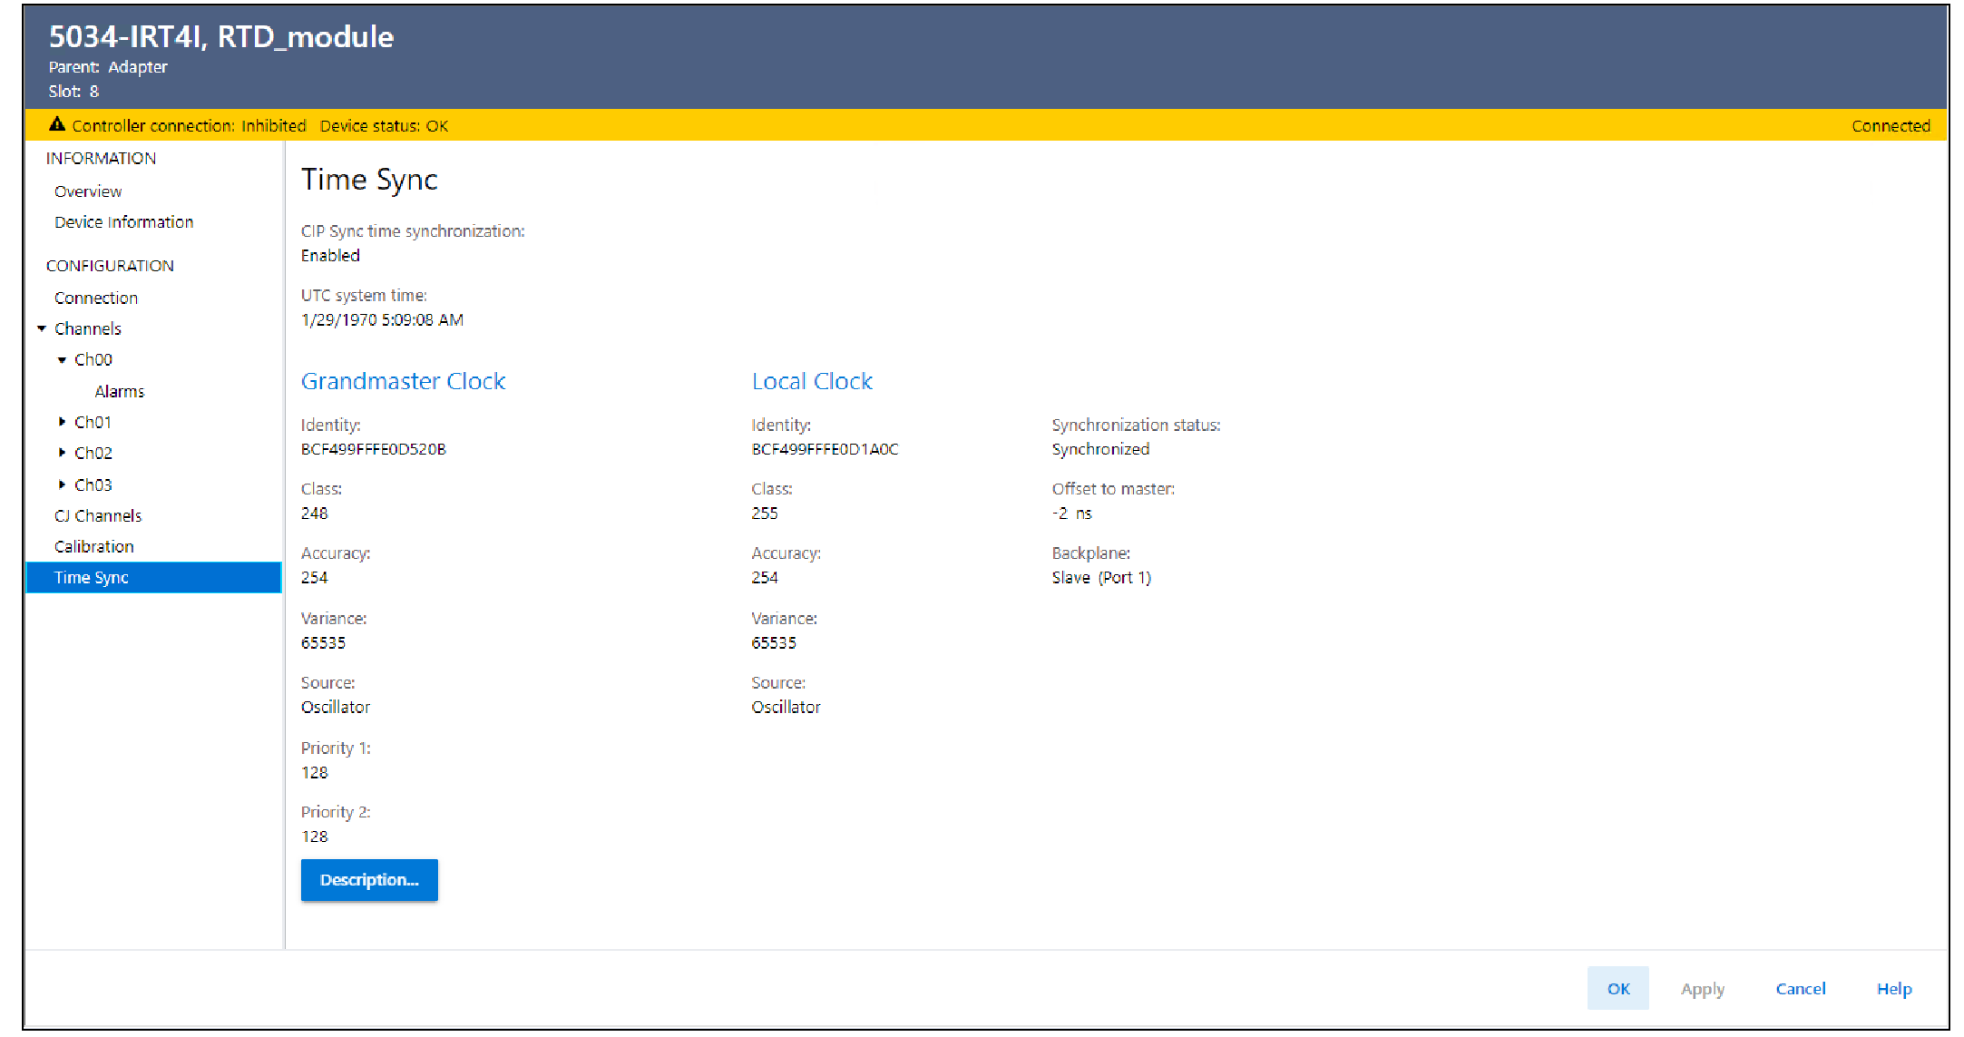
Task: Select the Ch02 channel item
Action: (93, 453)
